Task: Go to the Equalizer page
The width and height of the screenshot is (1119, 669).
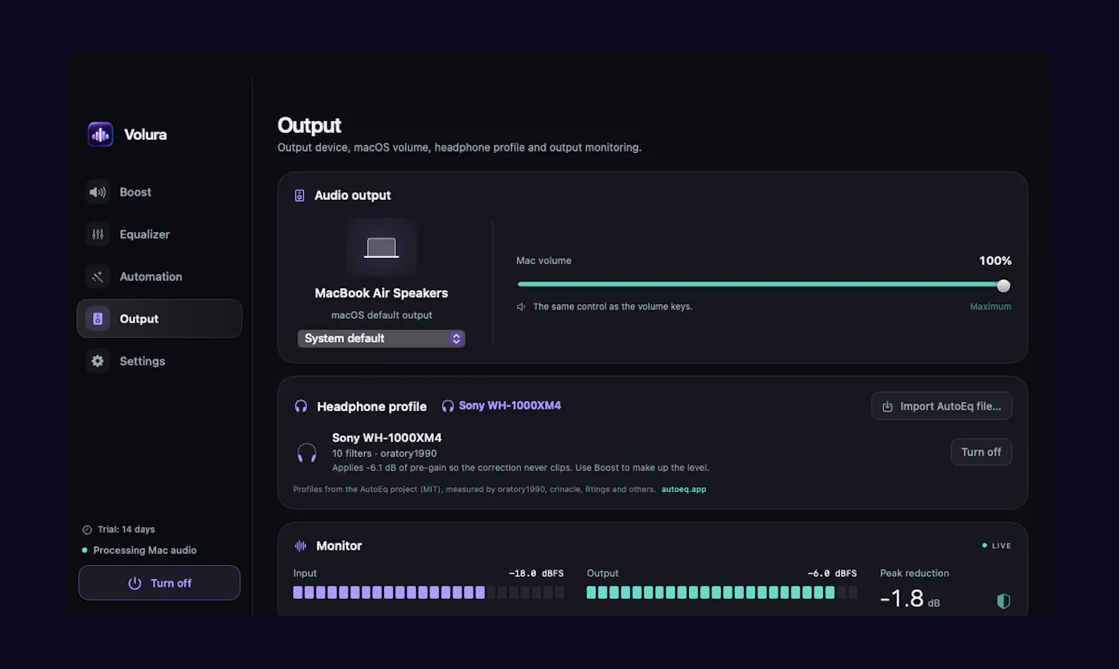Action: 159,234
